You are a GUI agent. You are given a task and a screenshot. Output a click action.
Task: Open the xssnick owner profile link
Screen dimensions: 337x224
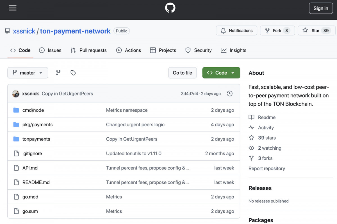24,31
